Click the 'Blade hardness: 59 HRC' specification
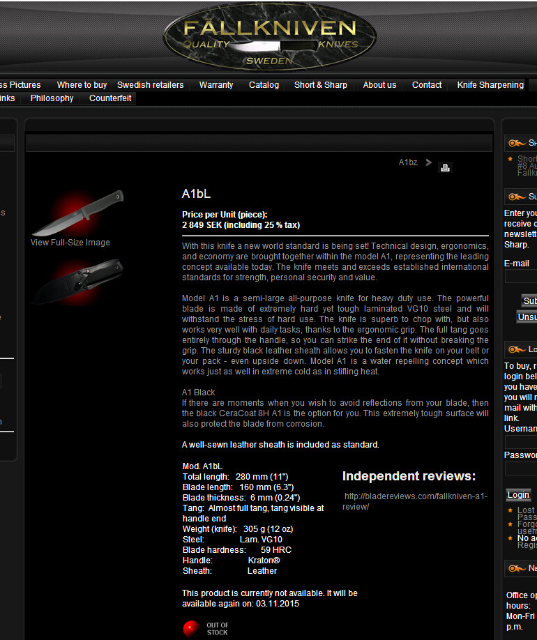Image resolution: width=537 pixels, height=640 pixels. tap(237, 550)
